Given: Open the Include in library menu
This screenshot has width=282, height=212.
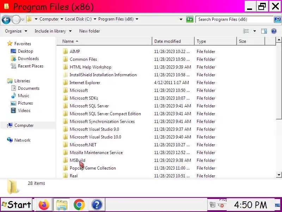Looking at the screenshot, I should pos(53,31).
